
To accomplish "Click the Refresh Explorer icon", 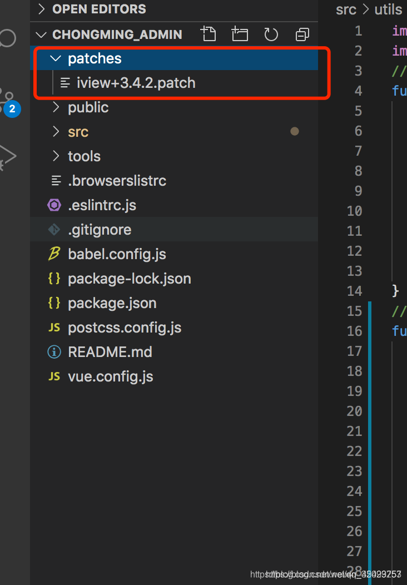I will tap(271, 34).
